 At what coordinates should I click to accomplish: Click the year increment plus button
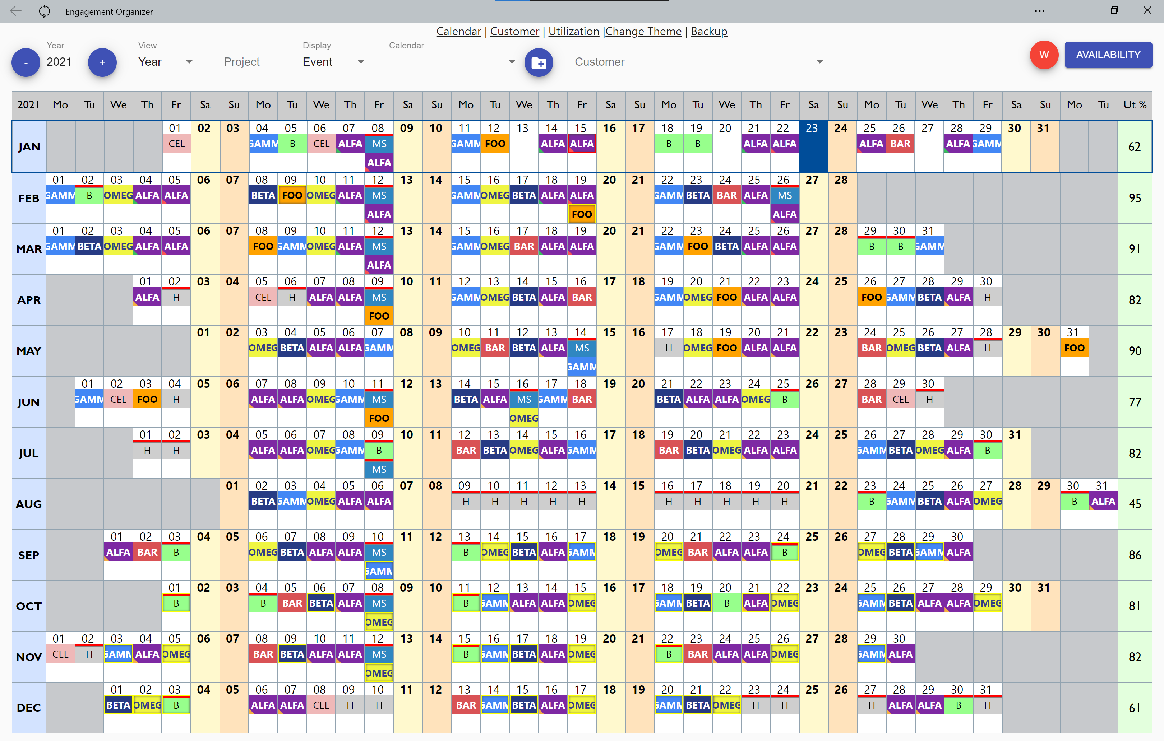click(x=102, y=61)
